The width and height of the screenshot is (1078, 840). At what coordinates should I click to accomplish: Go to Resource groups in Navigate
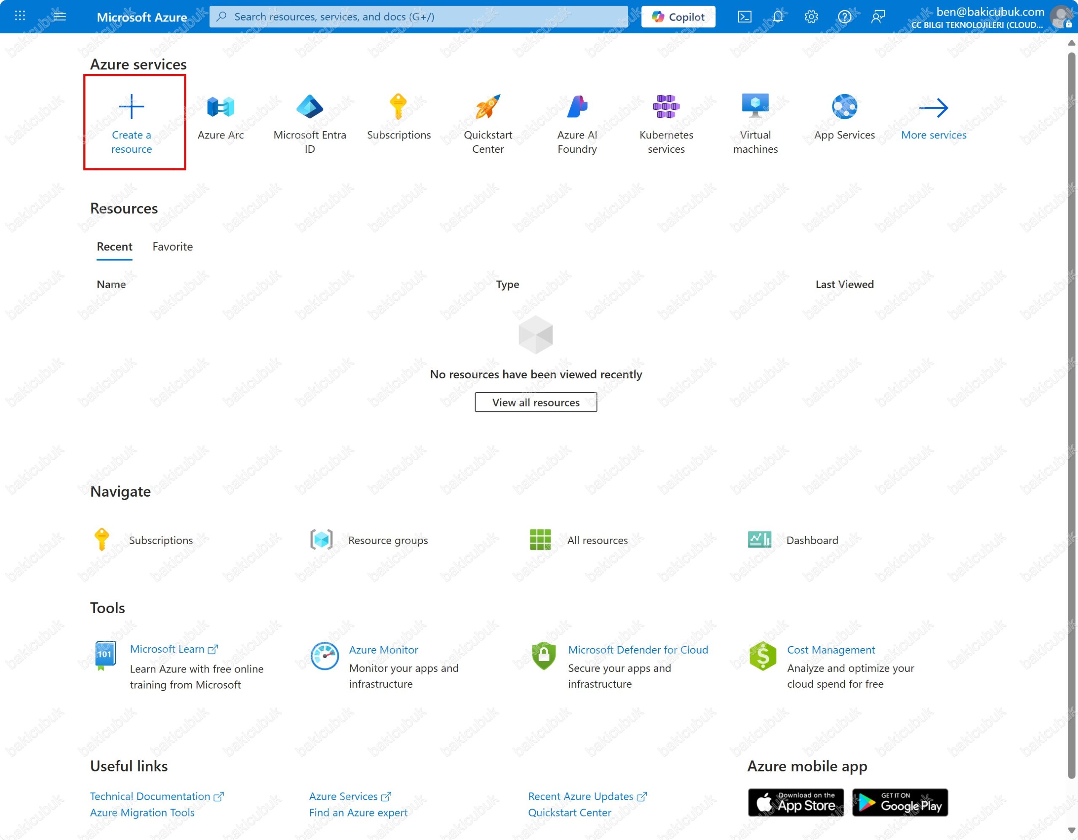(387, 540)
